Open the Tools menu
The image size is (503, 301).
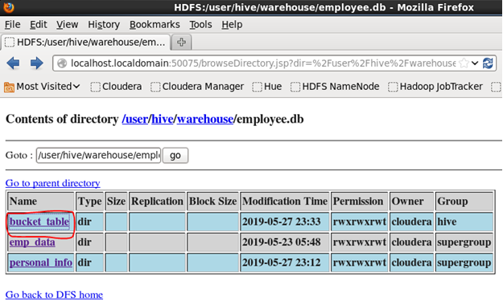[201, 24]
